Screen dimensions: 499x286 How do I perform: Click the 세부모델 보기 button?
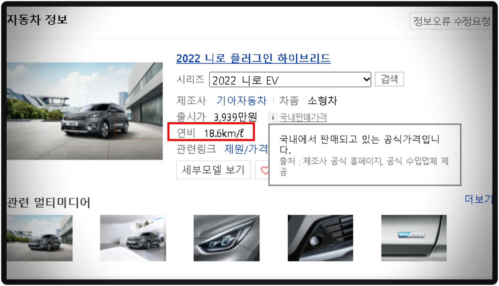pyautogui.click(x=214, y=170)
